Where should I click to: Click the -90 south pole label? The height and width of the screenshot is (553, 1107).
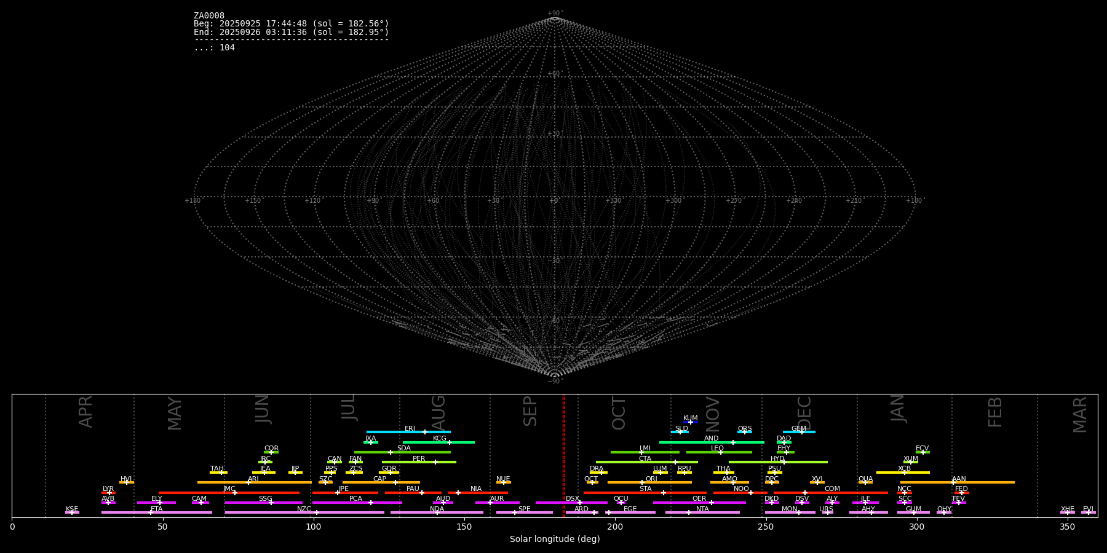tap(554, 382)
